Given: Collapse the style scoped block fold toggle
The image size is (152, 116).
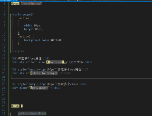Looking at the screenshot, I should [x=10, y=15].
